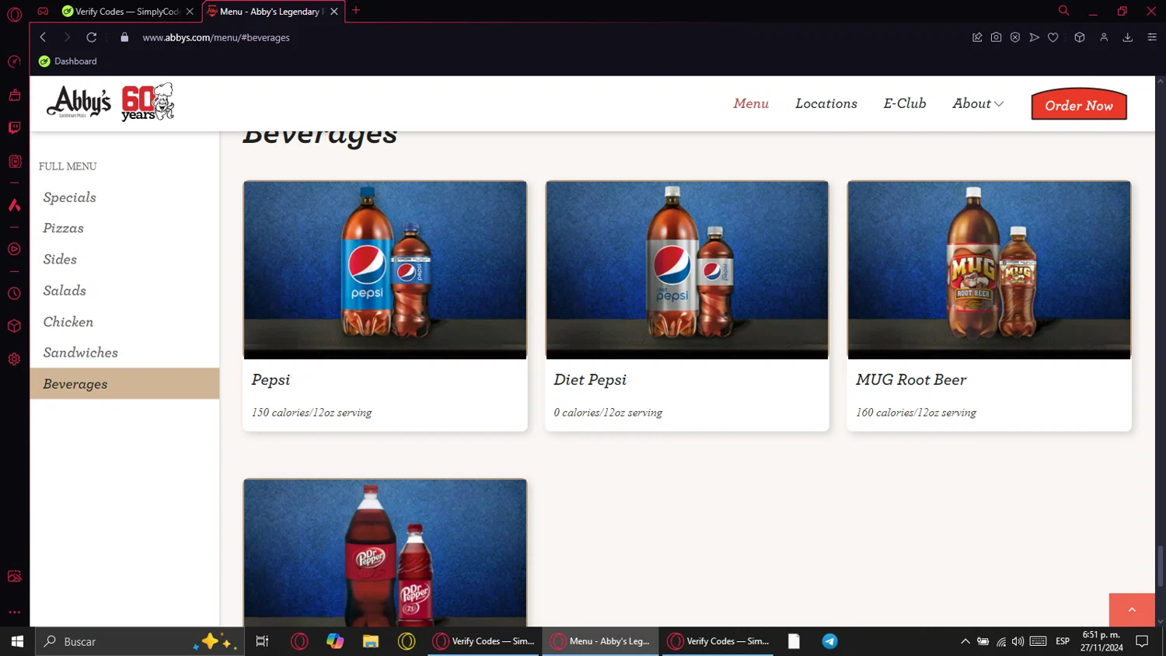Open Telegram from the taskbar

830,641
